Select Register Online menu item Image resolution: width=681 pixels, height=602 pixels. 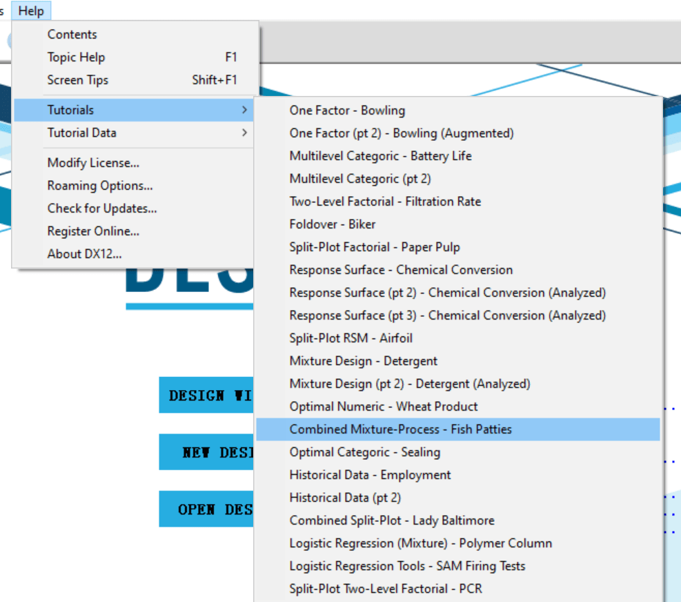click(134, 231)
